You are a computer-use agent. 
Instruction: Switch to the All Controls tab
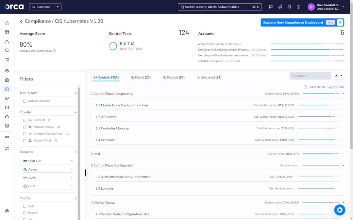(x=106, y=77)
